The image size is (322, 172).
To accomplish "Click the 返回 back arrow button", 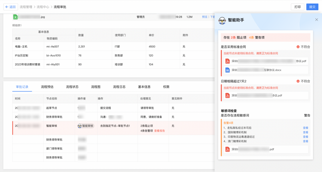I will pyautogui.click(x=11, y=7).
